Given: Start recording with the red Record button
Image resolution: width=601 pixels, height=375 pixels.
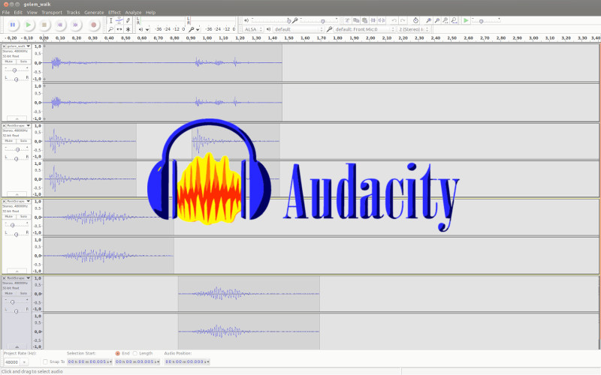Looking at the screenshot, I should 93,25.
